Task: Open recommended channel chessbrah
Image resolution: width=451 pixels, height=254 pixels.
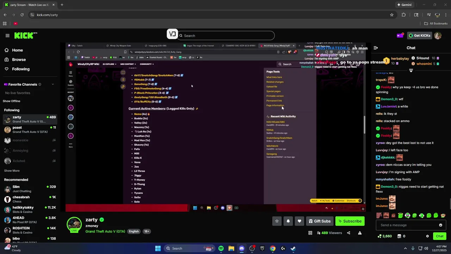Action: [x=30, y=199]
